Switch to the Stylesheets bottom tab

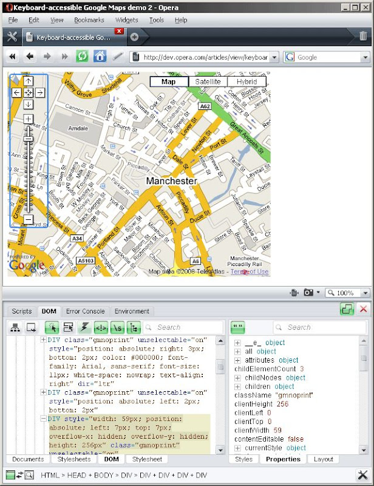[74, 459]
